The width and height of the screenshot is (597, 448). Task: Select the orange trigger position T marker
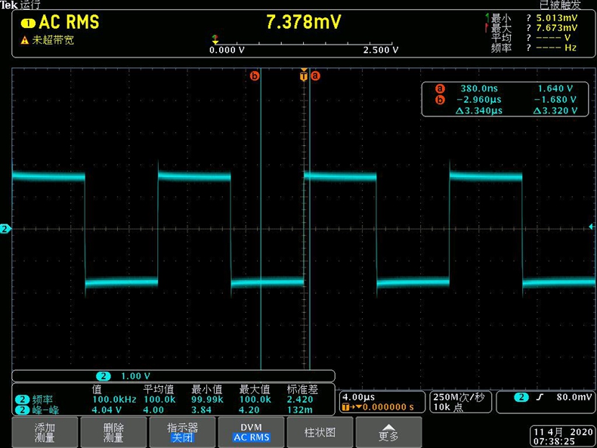click(304, 76)
